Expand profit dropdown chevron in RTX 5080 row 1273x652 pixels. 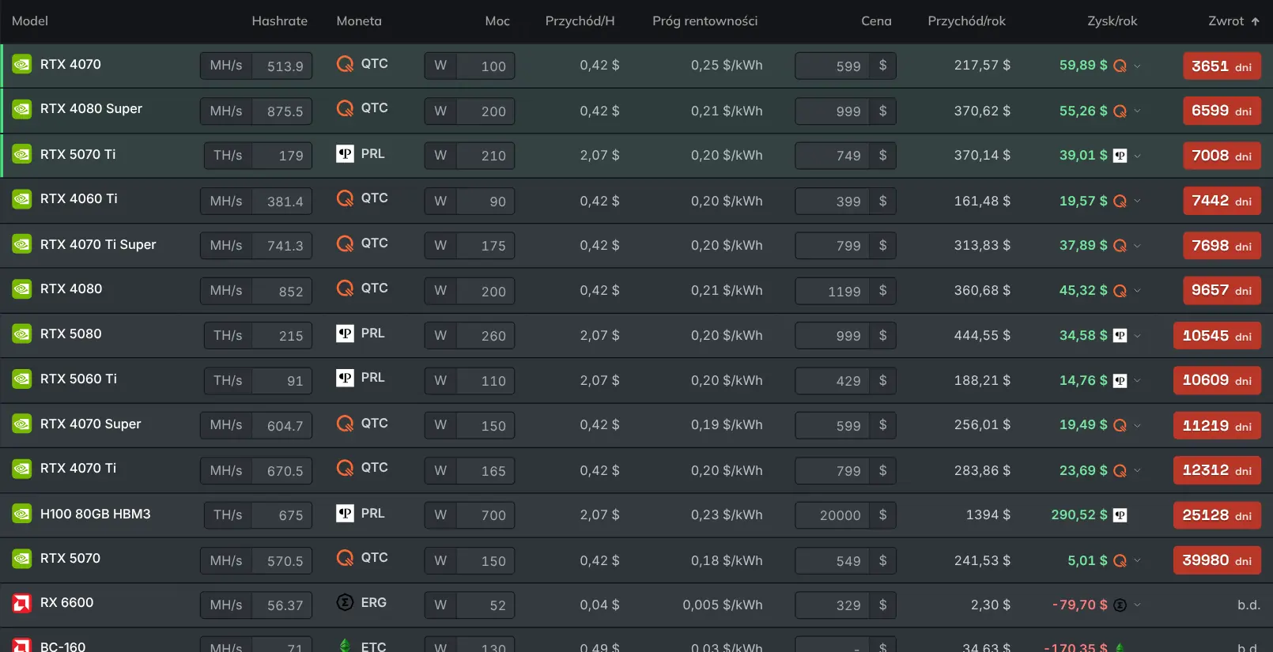click(1137, 336)
